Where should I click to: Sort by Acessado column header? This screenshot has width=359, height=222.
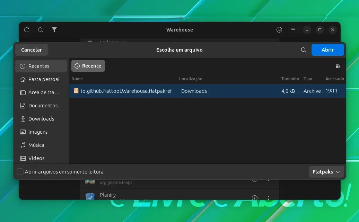334,79
